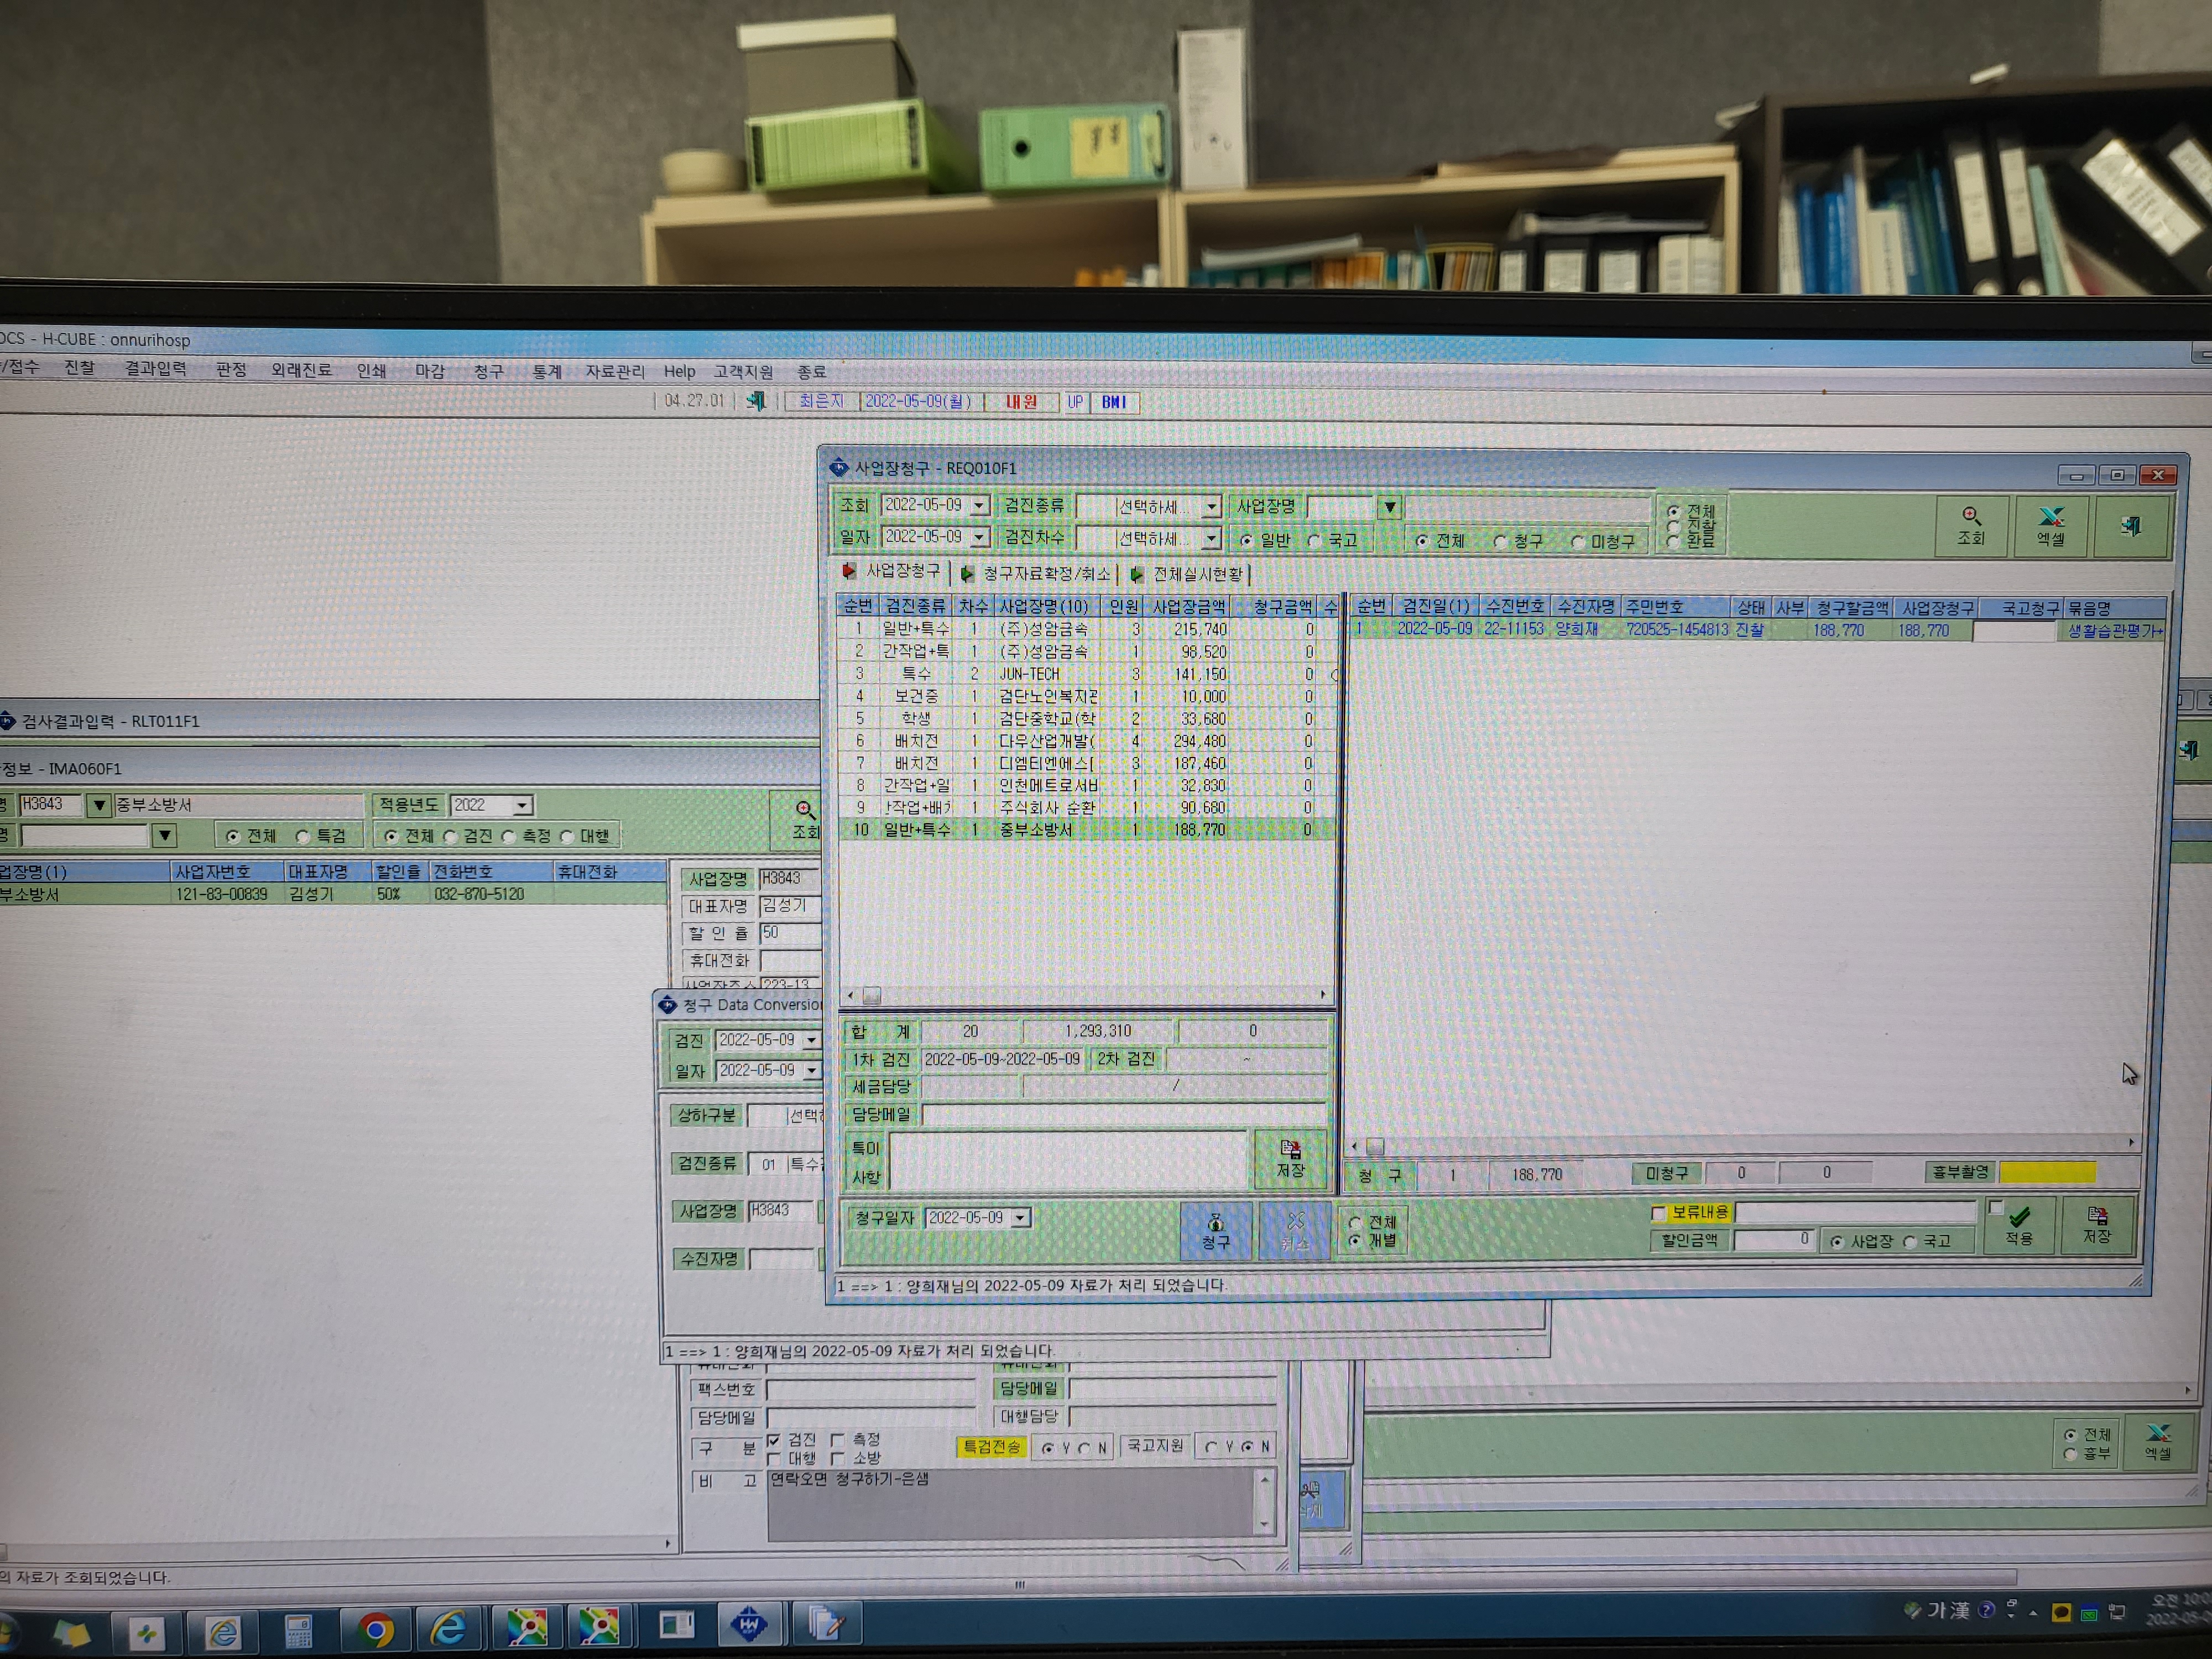The image size is (2212, 1659).
Task: Click the 할인금액 input field
Action: click(1773, 1240)
